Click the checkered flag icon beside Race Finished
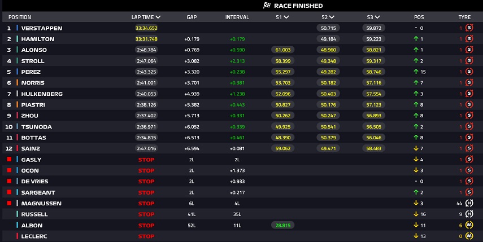This screenshot has width=483, height=242. point(267,6)
